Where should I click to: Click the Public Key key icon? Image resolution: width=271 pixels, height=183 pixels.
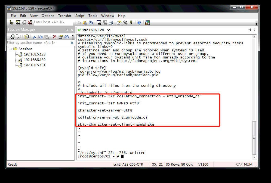click(131, 23)
